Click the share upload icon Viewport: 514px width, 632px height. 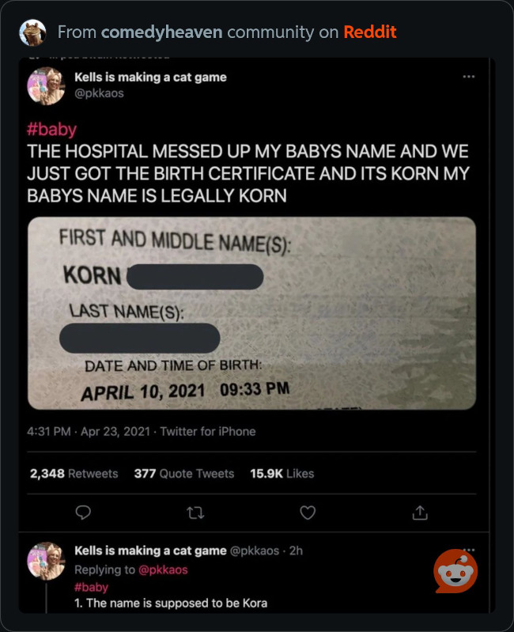point(419,513)
